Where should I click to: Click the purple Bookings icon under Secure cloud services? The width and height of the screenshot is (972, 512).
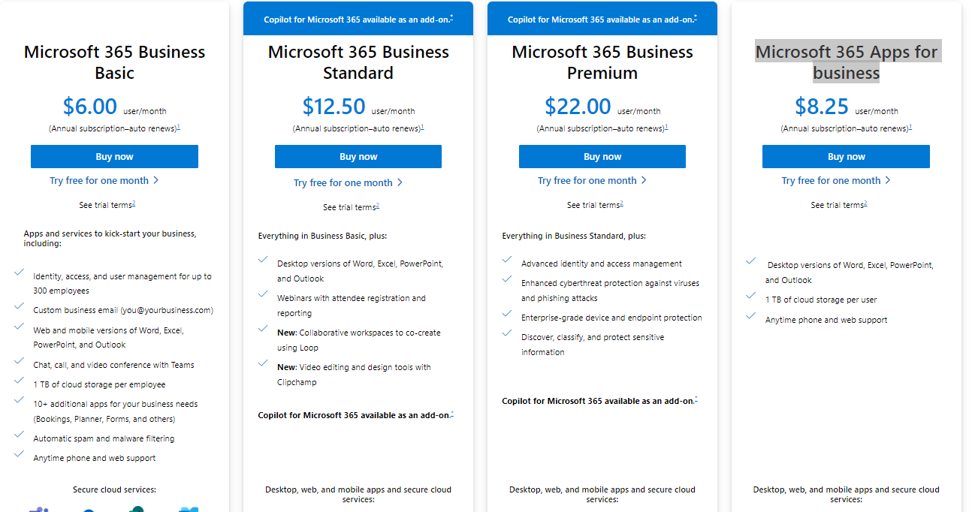38,509
